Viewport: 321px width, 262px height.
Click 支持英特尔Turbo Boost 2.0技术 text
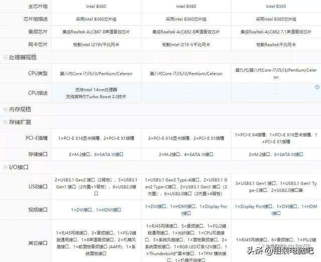click(96, 97)
